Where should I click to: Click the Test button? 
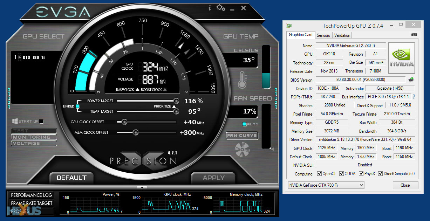coord(34,131)
